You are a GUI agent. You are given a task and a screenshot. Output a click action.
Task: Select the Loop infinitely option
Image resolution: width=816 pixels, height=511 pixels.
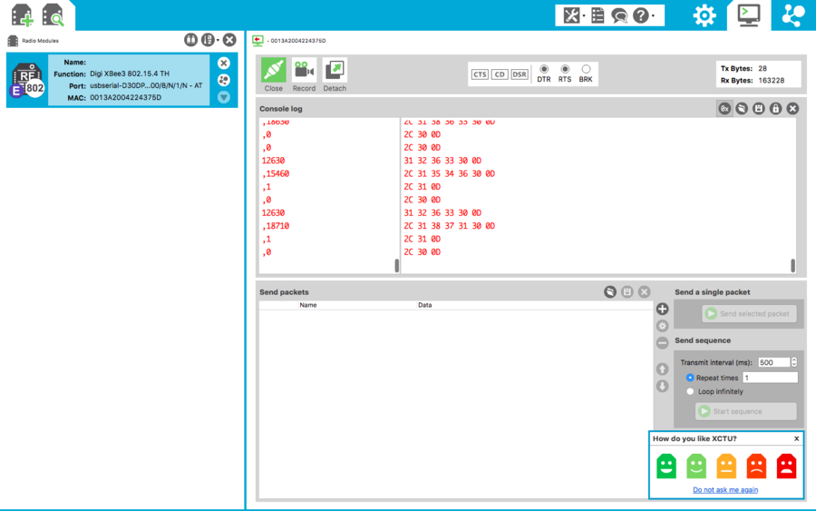coord(691,392)
